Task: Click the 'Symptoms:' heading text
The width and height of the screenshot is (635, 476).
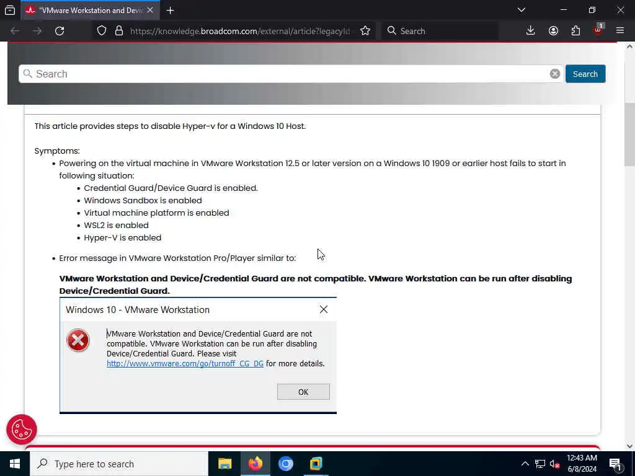Action: [57, 151]
